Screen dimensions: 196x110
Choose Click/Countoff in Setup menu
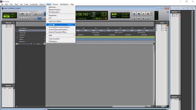click(x=61, y=39)
